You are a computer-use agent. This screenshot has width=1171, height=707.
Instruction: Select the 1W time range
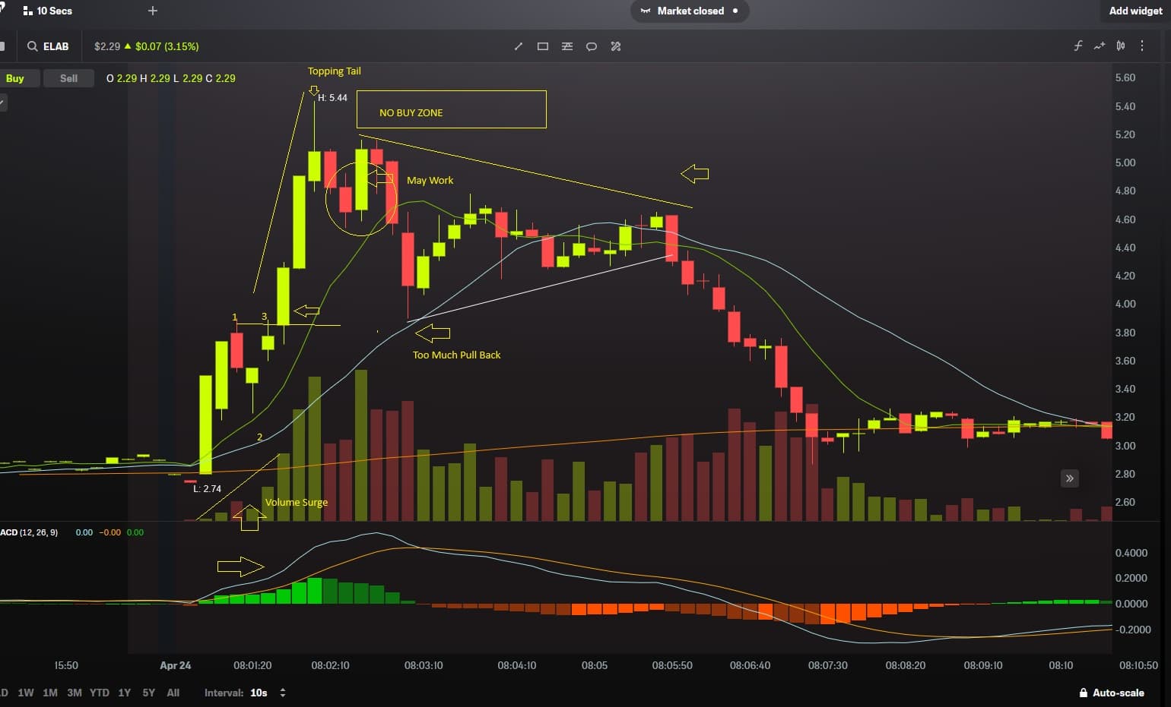pyautogui.click(x=26, y=693)
